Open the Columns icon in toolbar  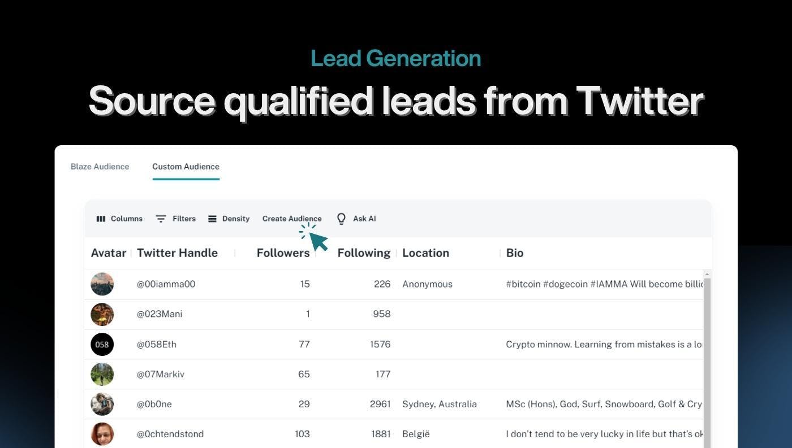tap(101, 219)
